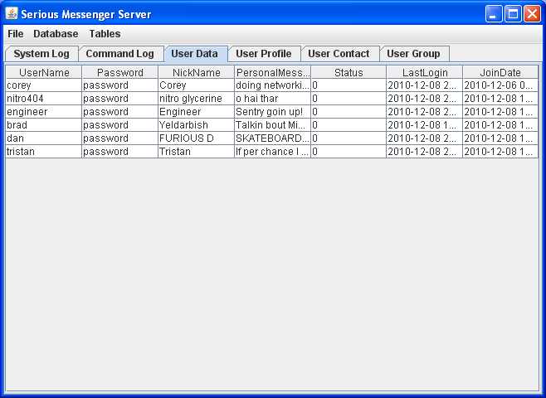
Task: Click the JoinDate column header
Action: 500,73
